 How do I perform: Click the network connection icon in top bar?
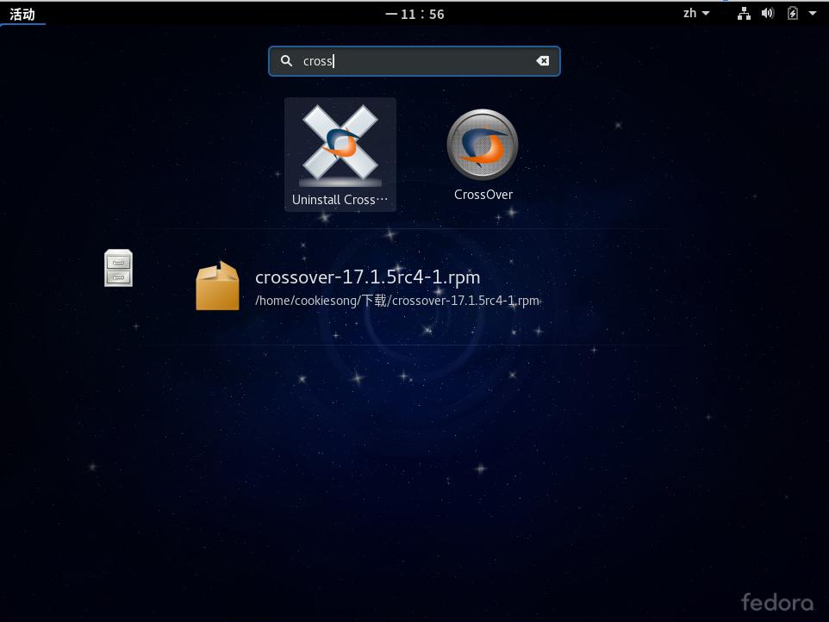tap(744, 13)
